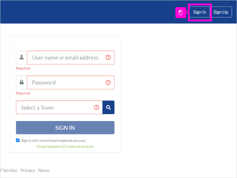237x178 pixels.
Task: Open the Select a Town field
Action: pyautogui.click(x=59, y=107)
